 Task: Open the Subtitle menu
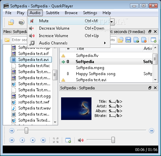[x=53, y=13]
